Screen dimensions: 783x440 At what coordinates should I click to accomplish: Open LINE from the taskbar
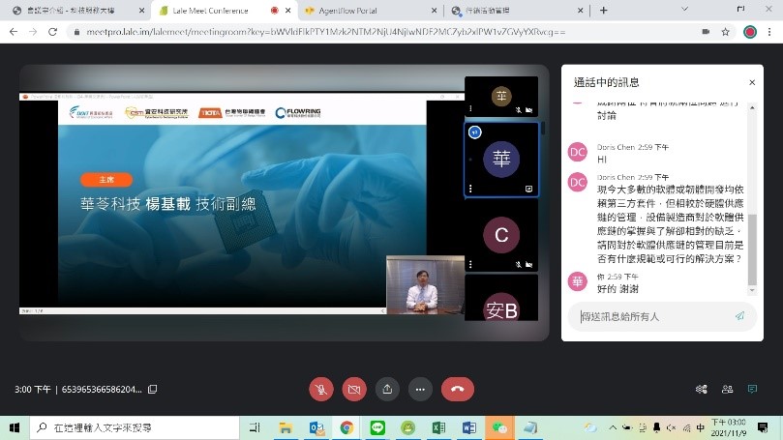[377, 427]
